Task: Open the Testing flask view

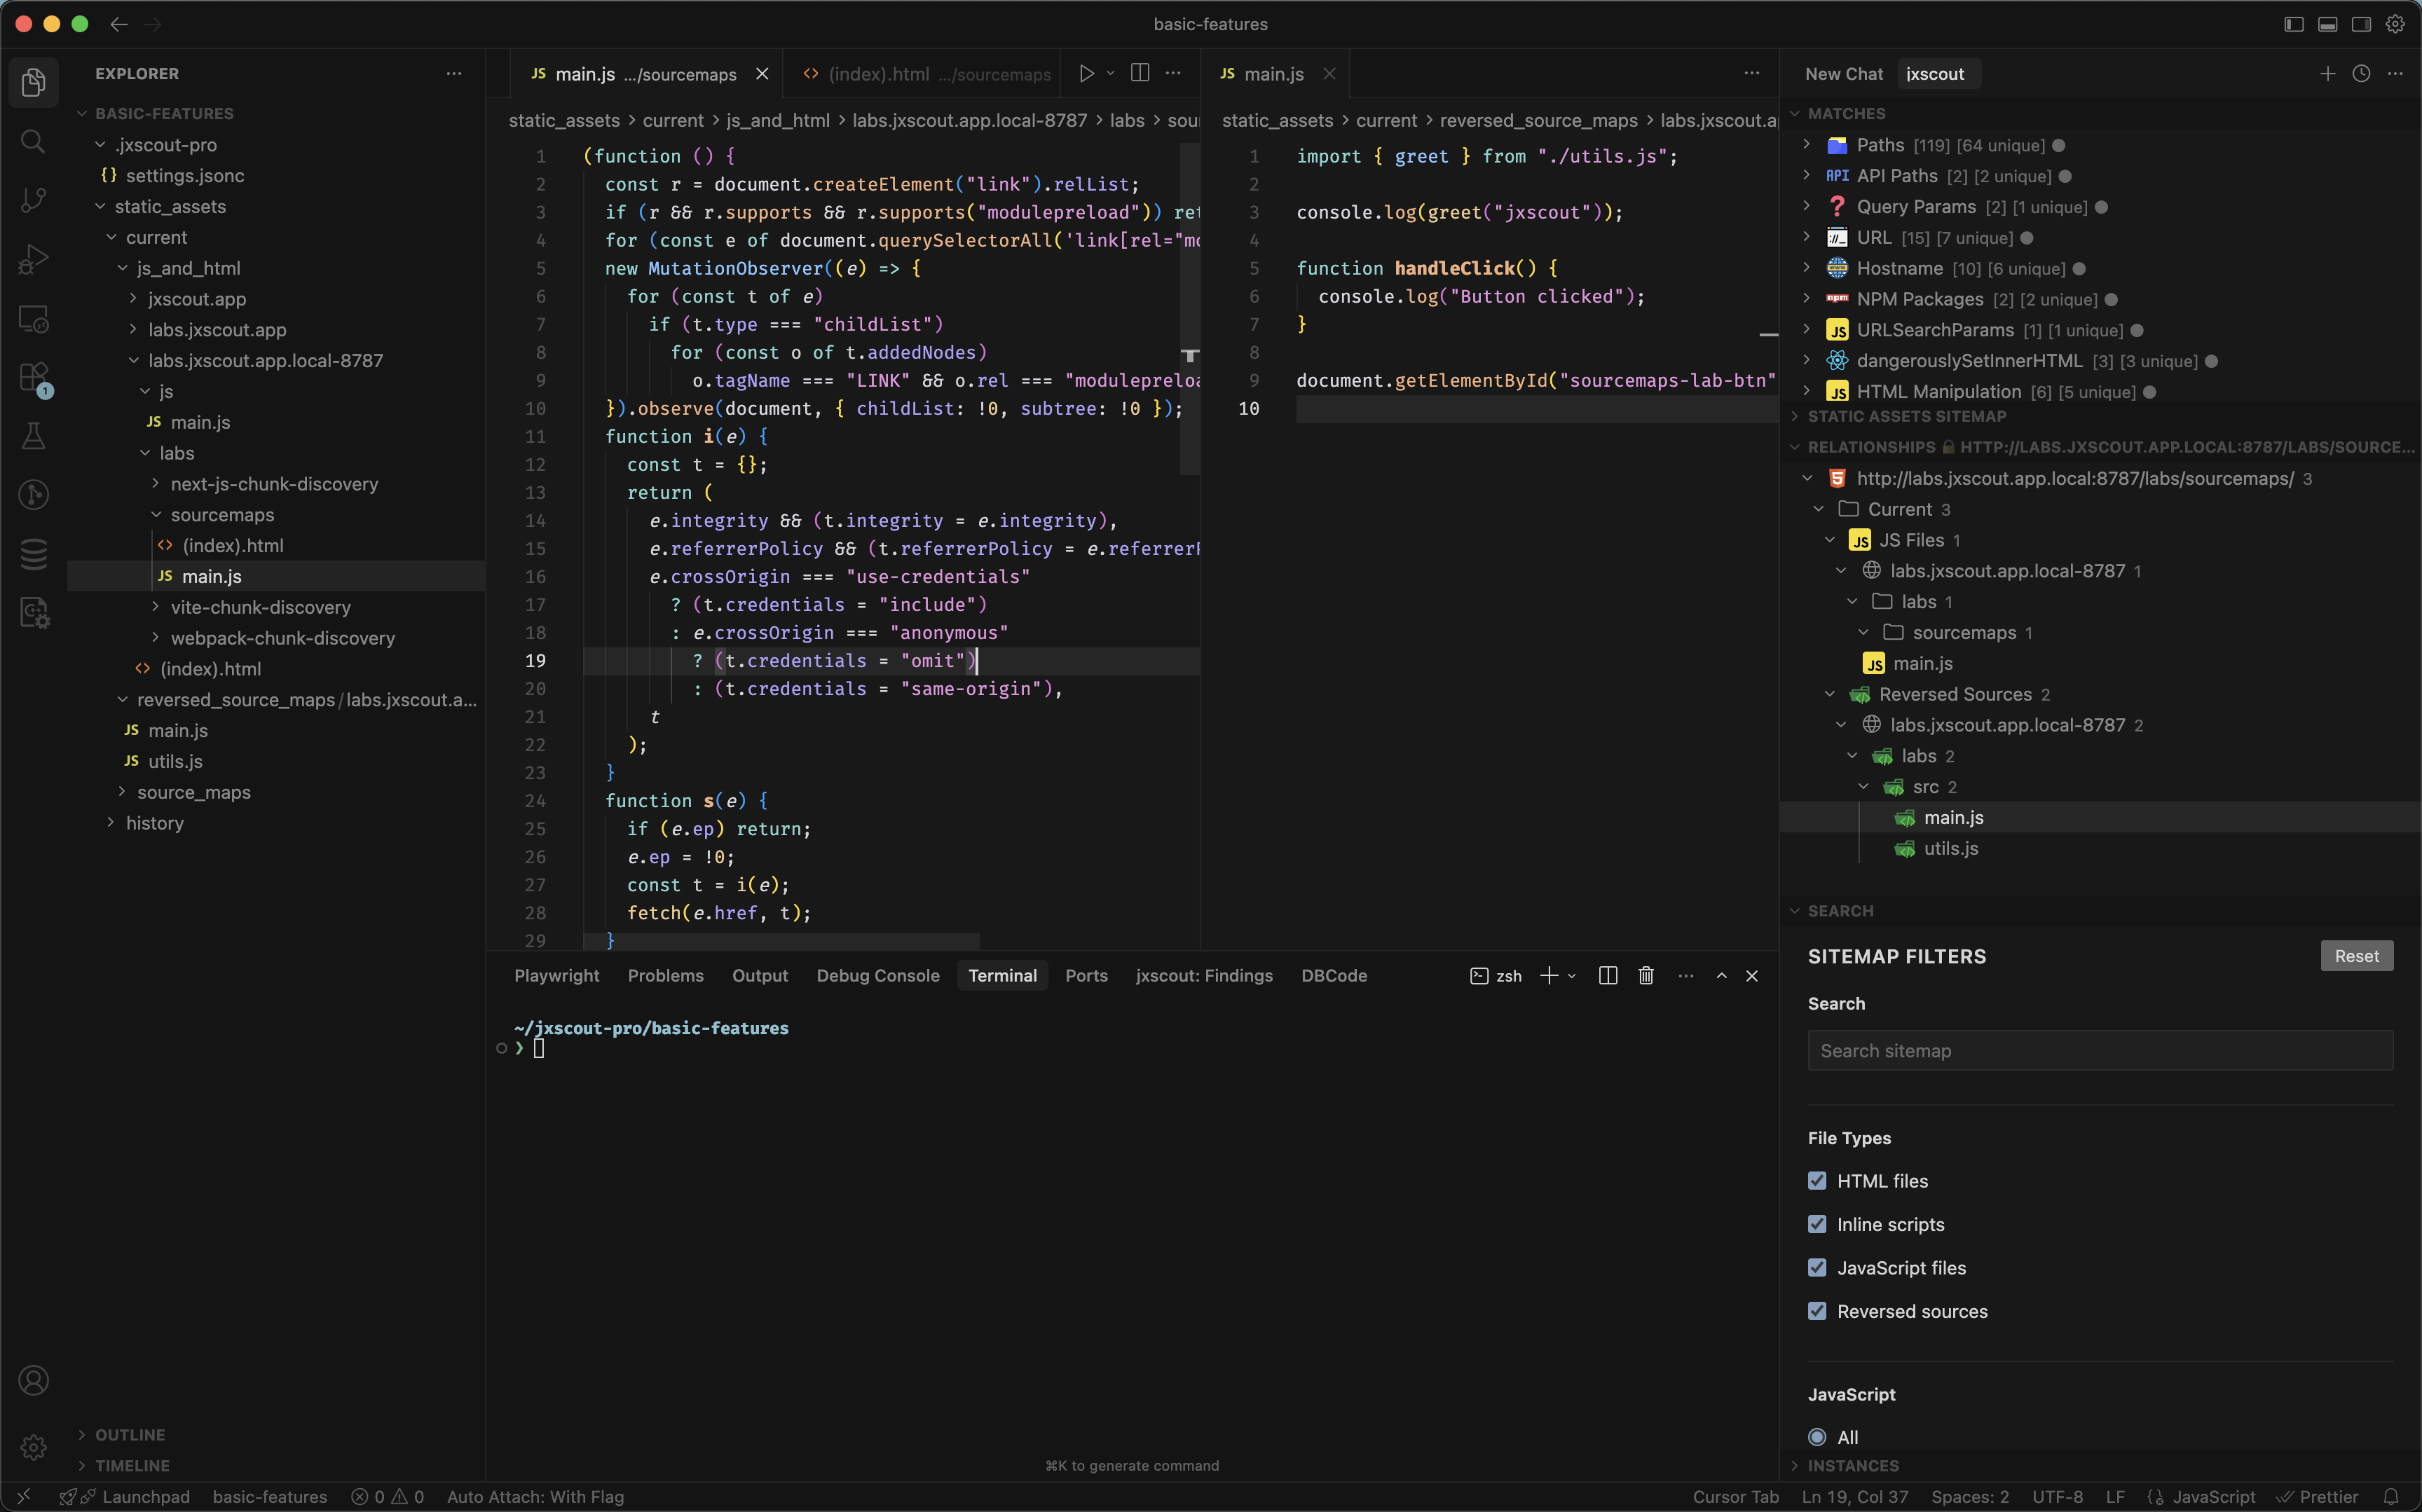Action: coord(33,436)
